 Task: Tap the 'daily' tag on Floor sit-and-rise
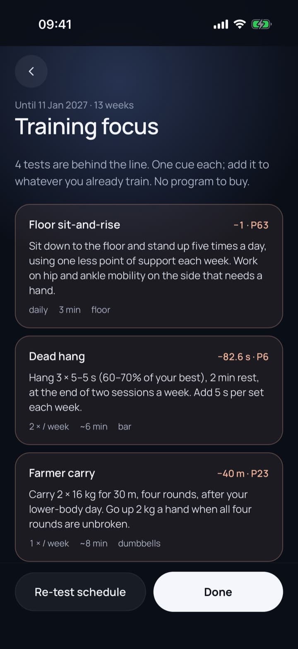[38, 310]
